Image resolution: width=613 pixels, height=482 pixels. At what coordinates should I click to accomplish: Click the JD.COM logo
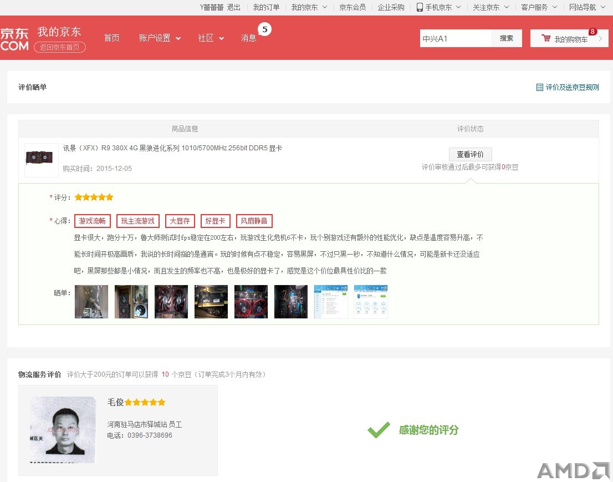pos(14,39)
